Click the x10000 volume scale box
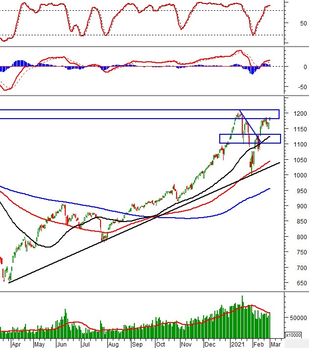This screenshot has width=309, height=348. (x=293, y=335)
